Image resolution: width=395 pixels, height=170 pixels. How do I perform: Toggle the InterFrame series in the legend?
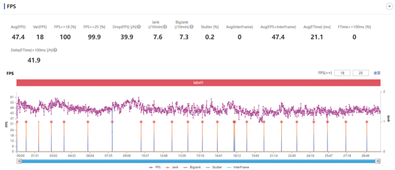tap(238, 167)
